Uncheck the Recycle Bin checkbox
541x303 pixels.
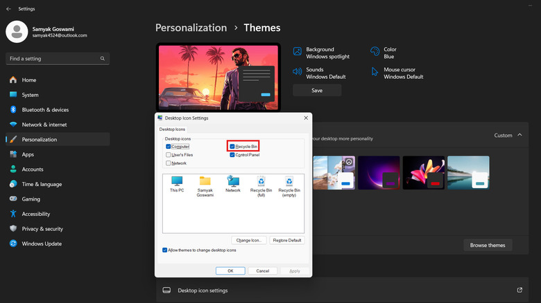(232, 147)
